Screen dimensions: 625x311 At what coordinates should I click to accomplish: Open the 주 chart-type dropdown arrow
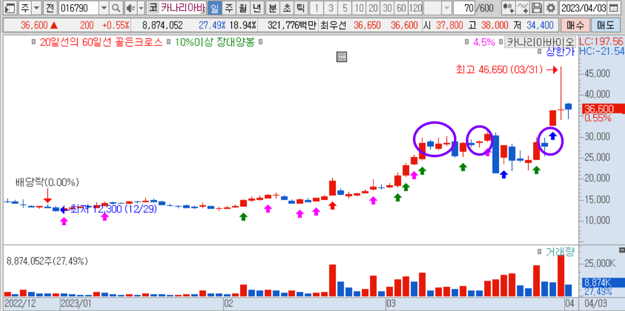[36, 7]
